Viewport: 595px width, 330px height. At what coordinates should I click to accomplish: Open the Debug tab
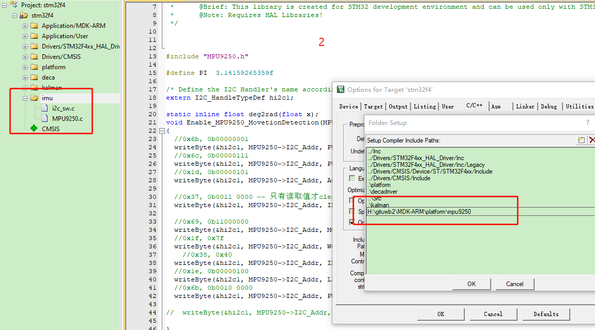point(548,106)
